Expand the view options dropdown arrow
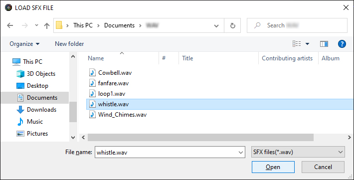 pos(307,44)
